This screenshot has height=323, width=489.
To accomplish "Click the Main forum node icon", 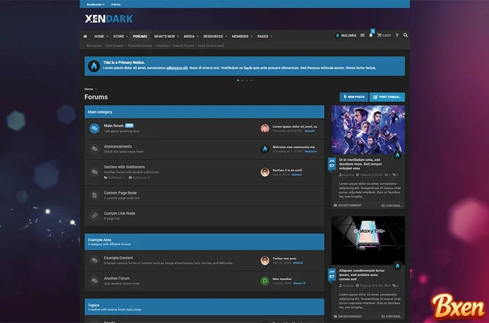I will click(94, 128).
